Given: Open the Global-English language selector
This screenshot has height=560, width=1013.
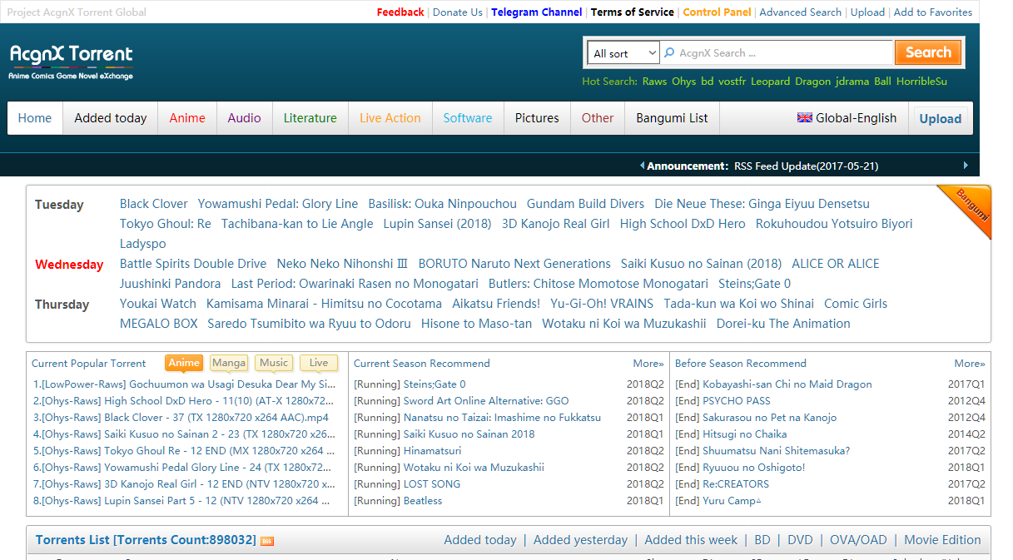Looking at the screenshot, I should (x=847, y=118).
